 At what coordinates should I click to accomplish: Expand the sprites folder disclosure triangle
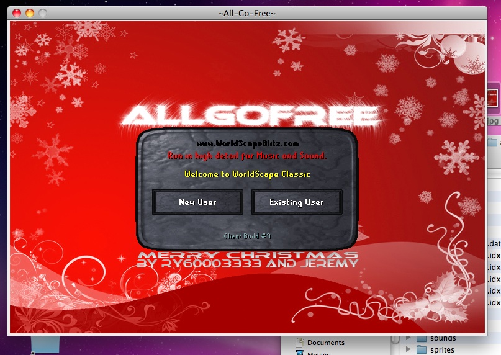pyautogui.click(x=408, y=349)
